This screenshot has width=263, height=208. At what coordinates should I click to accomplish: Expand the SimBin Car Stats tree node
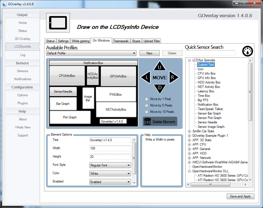pyautogui.click(x=189, y=131)
